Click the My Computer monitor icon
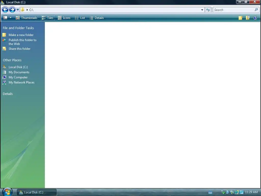 (x=4, y=77)
